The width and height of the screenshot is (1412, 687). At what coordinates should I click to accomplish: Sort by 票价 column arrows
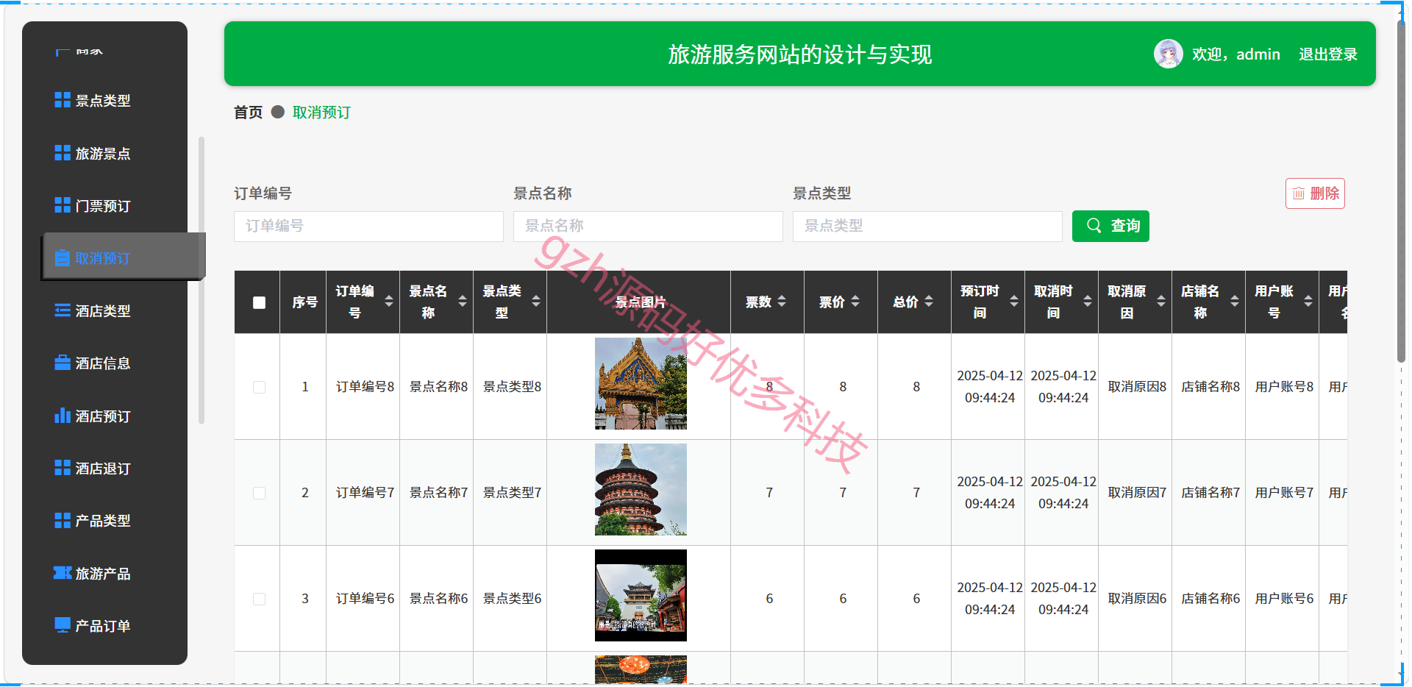coord(855,302)
